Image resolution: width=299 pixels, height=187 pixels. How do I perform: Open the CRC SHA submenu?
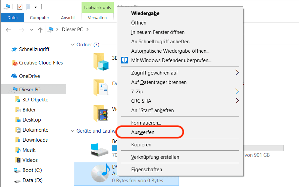click(180, 101)
